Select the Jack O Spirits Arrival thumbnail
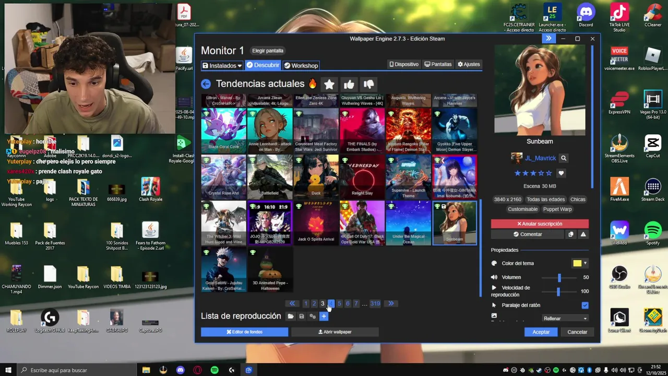 316,223
